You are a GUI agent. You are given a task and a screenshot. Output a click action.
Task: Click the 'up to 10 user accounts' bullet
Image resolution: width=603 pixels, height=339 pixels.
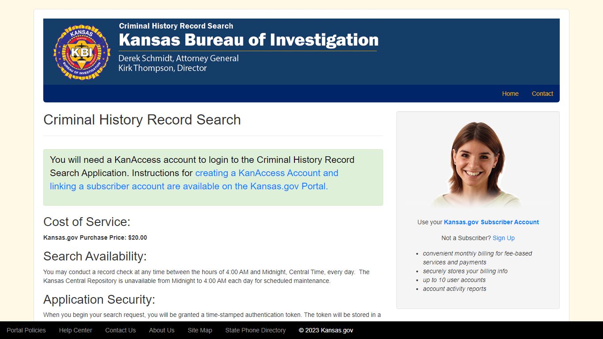pos(454,280)
